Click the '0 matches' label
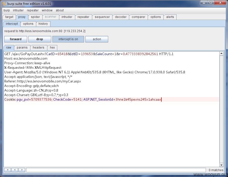The height and width of the screenshot is (177, 228). click(x=216, y=170)
